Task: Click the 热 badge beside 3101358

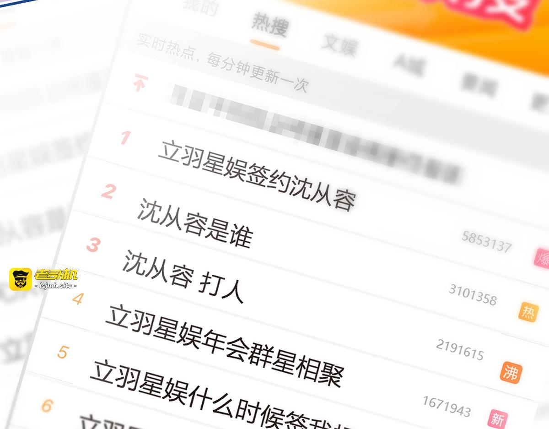Action: [528, 312]
